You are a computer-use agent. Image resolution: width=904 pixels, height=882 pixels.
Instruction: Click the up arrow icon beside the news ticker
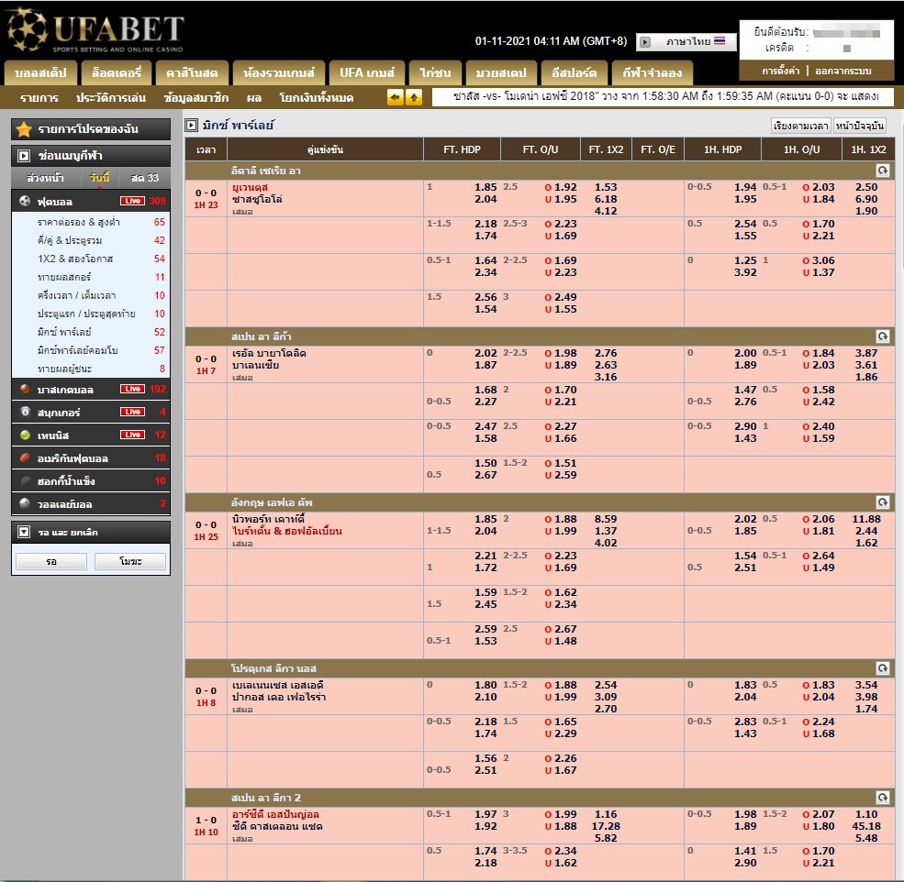414,97
